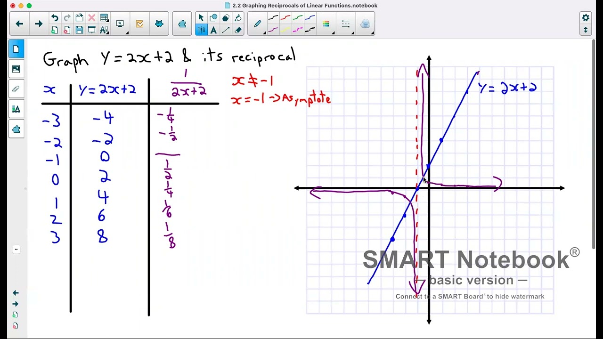Select the Fill paint bucket tool

(x=238, y=18)
